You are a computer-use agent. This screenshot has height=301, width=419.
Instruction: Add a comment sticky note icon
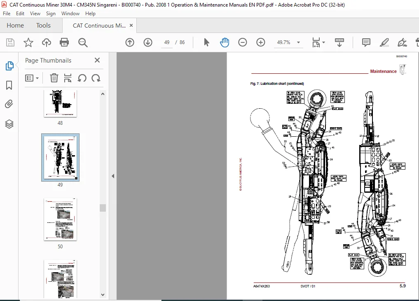[366, 42]
